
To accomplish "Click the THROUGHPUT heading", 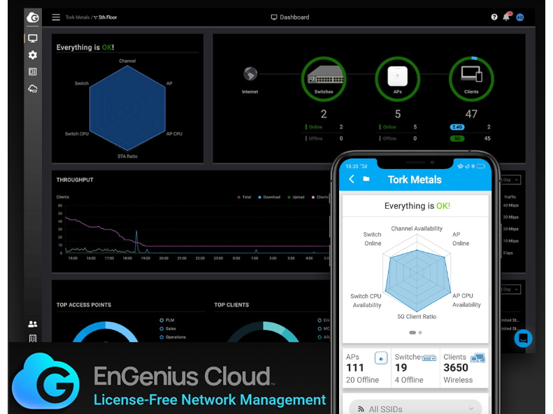I will click(75, 180).
